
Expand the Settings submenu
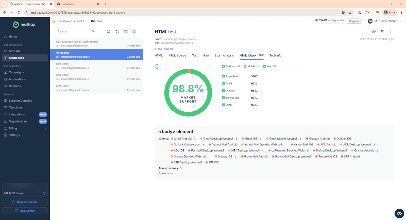pos(45,135)
